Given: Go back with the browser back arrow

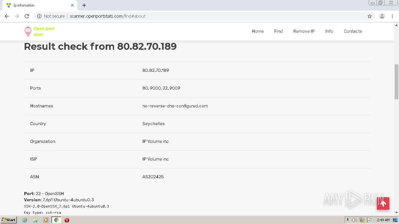Looking at the screenshot, I should (7, 16).
